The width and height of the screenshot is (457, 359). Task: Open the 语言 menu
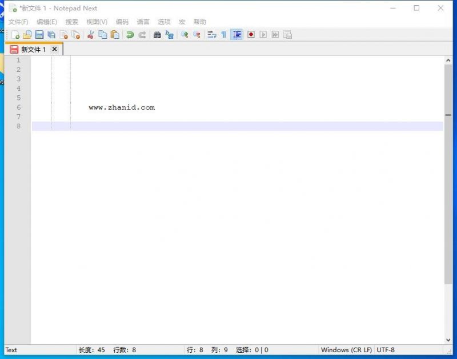point(143,22)
